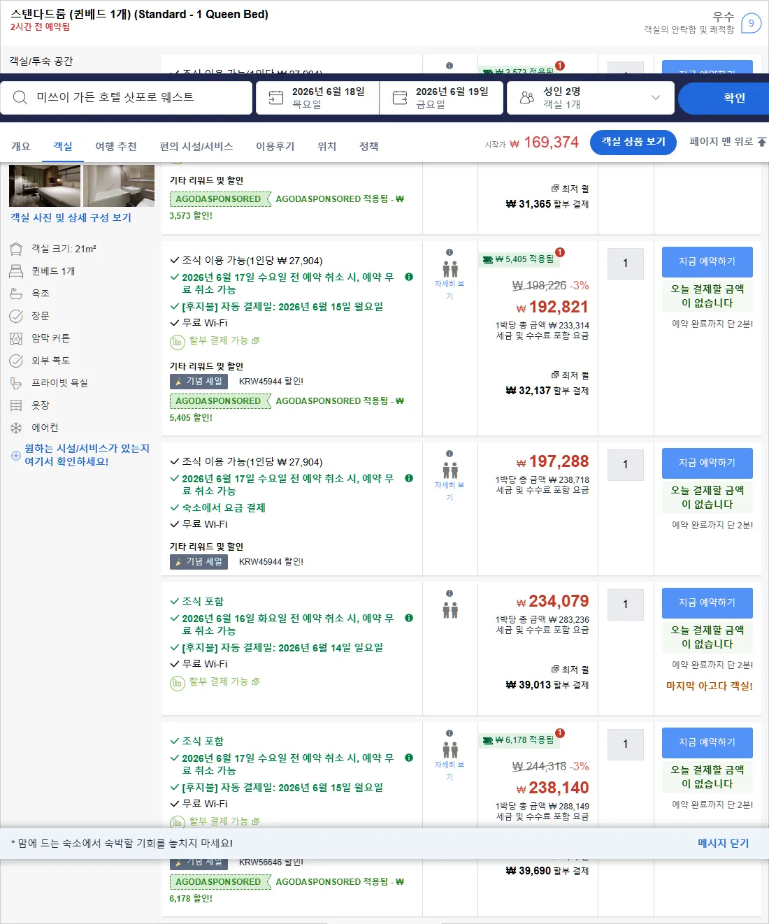Image resolution: width=769 pixels, height=924 pixels.
Task: Open room quantity selector for ₩238,140 offer
Action: pyautogui.click(x=626, y=744)
